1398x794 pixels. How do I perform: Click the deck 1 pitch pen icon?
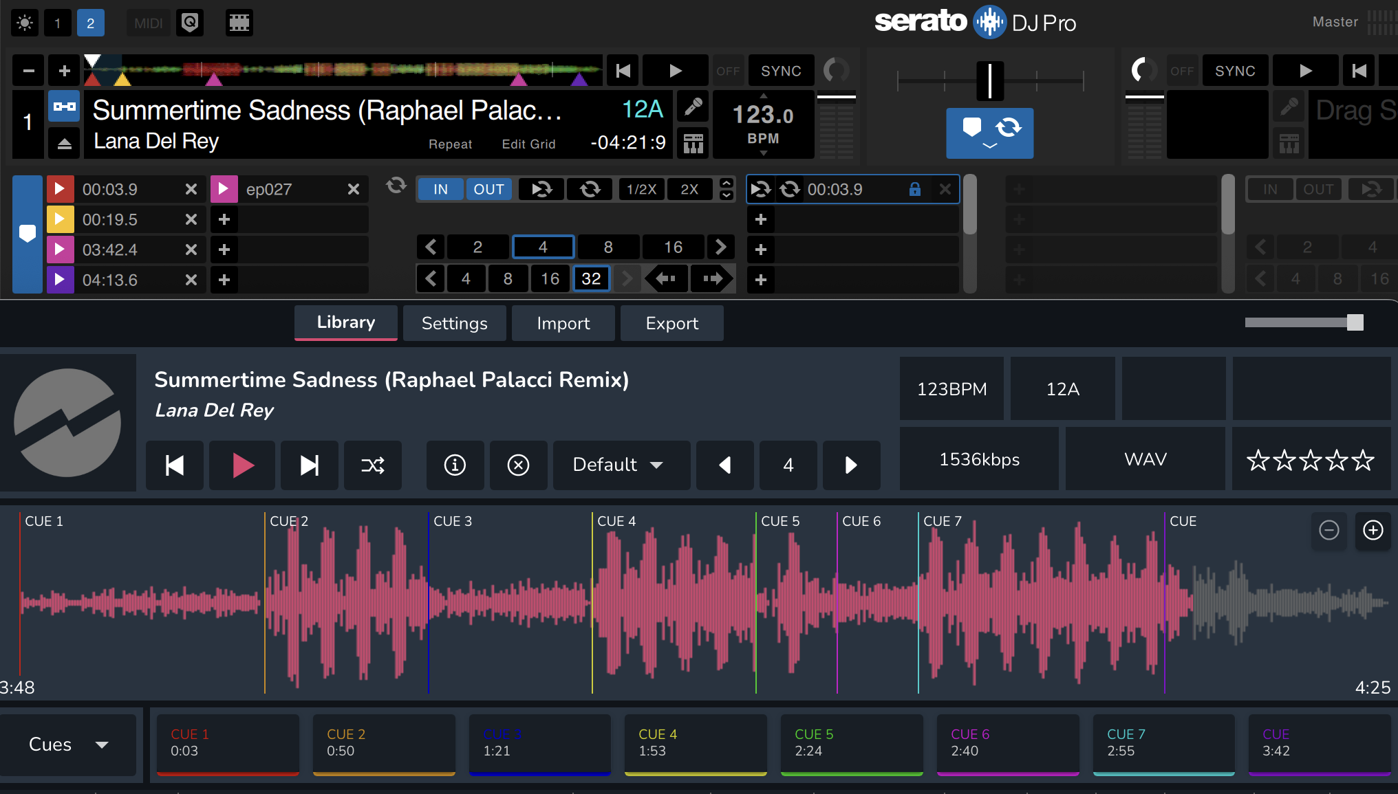(693, 107)
